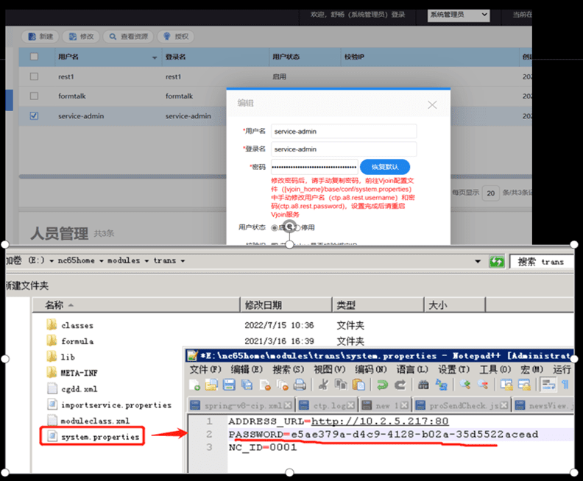This screenshot has height=481, width=583.
Task: Open the 编码(N) menu
Action: (371, 369)
